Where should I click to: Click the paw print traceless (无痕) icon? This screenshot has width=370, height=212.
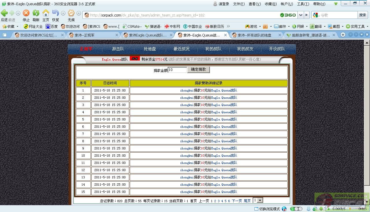tap(71, 13)
